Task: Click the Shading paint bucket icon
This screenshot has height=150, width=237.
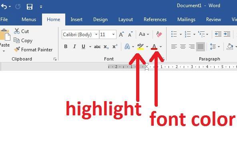Action: pos(230,47)
